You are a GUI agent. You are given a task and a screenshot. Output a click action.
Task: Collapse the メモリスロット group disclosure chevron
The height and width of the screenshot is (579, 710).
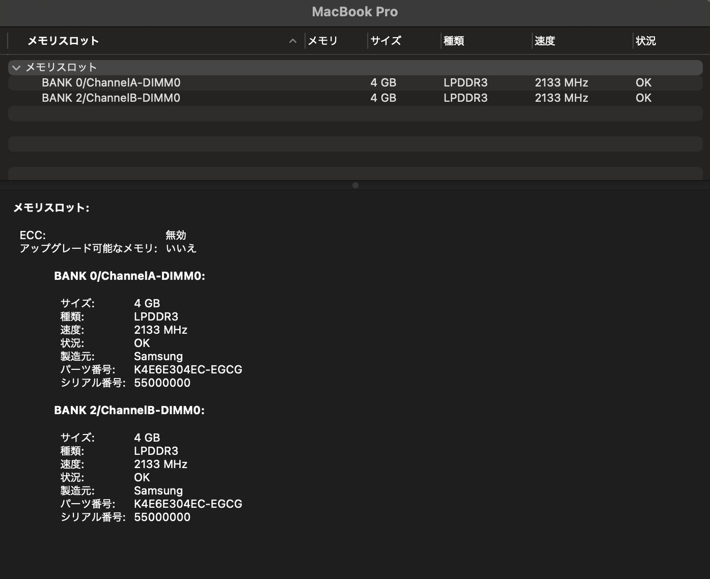tap(16, 68)
